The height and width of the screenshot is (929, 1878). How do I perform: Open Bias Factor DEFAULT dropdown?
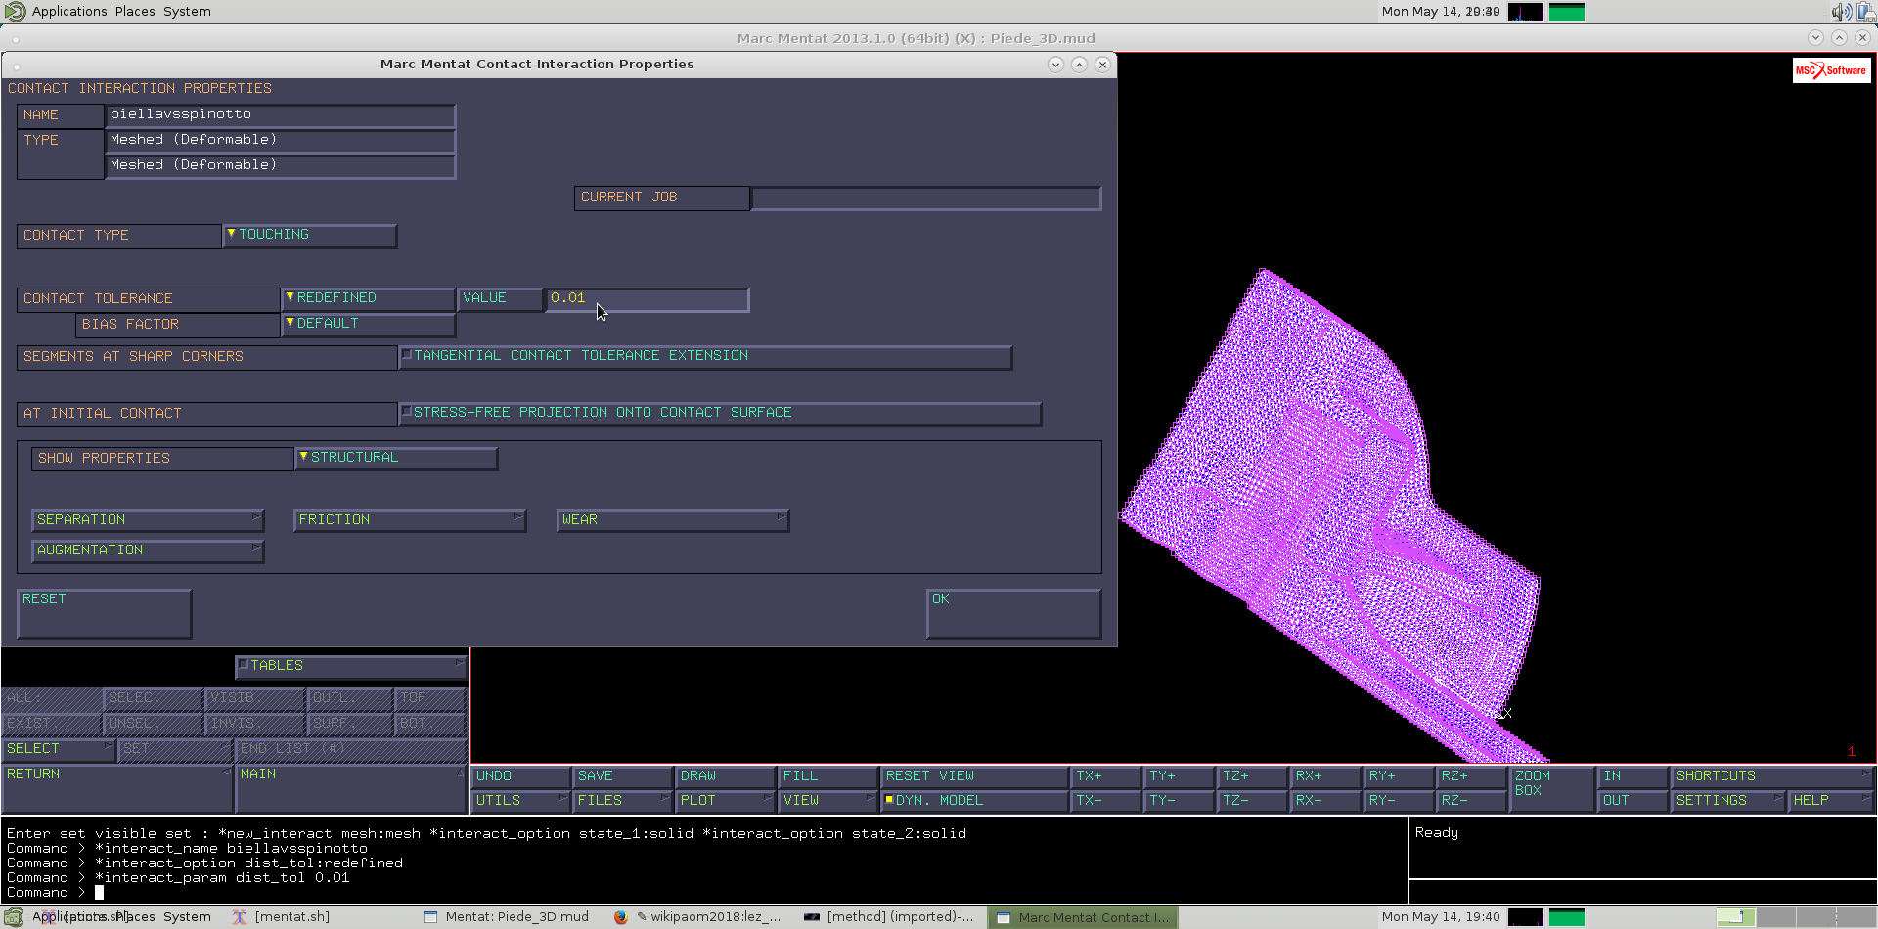369,324
